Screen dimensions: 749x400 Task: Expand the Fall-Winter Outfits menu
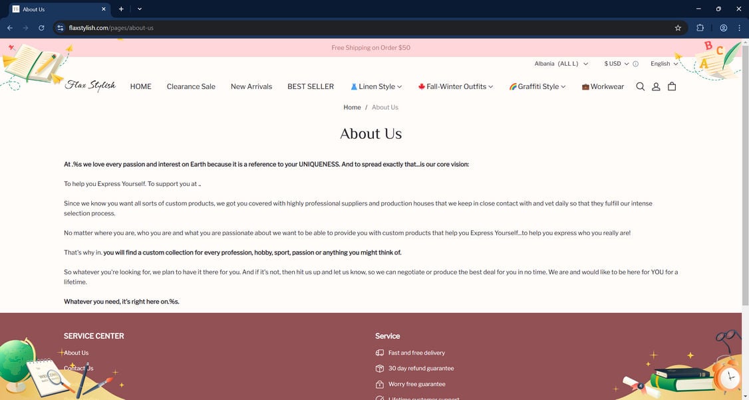pyautogui.click(x=456, y=86)
